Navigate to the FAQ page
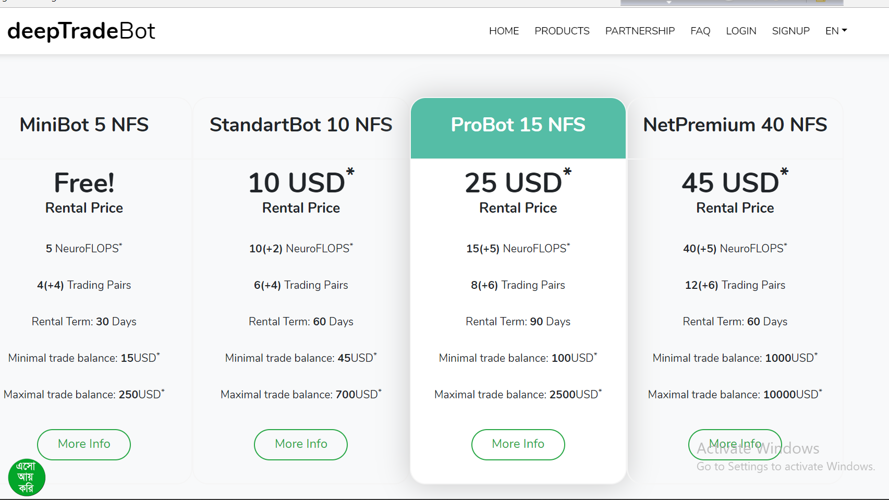The width and height of the screenshot is (889, 500). [700, 31]
